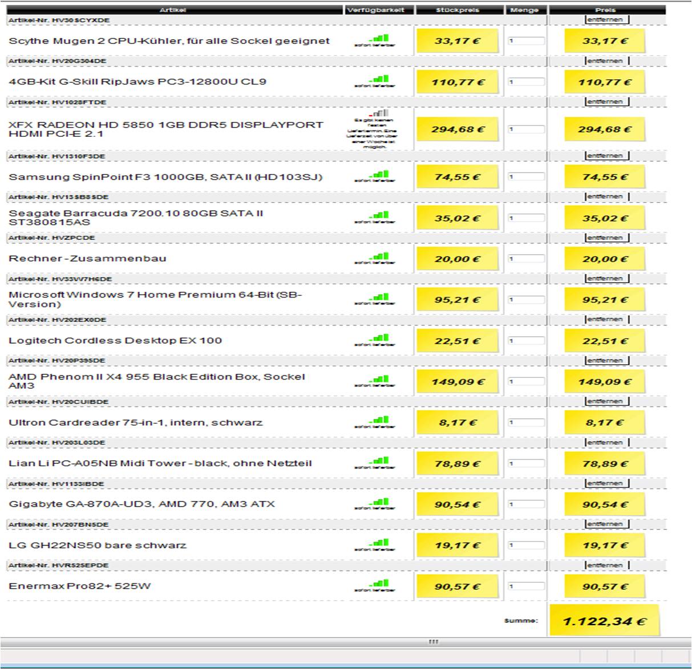Click availability icon for Gigabyte mainboard

[x=379, y=502]
